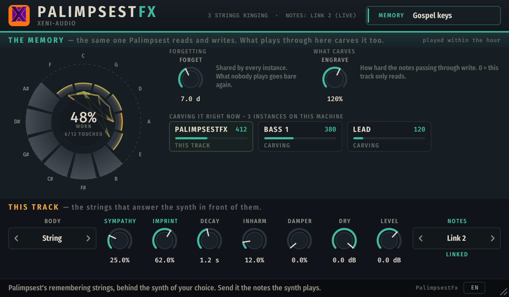Select the BASS 1 carving instance card
Viewport: 509px width, 297px height.
point(300,136)
